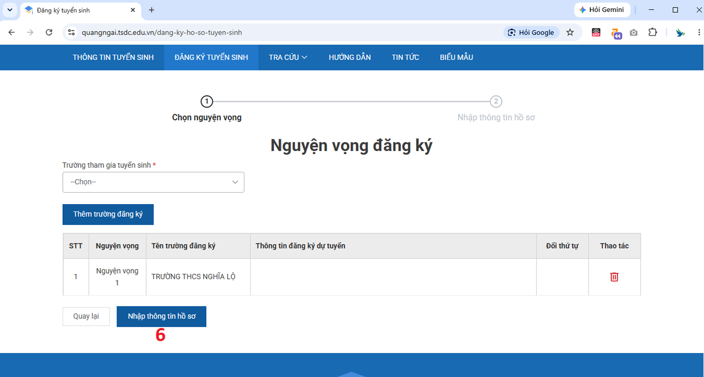Close the Đăng ký tuyển sinh tab
This screenshot has height=377, width=704.
coord(133,10)
